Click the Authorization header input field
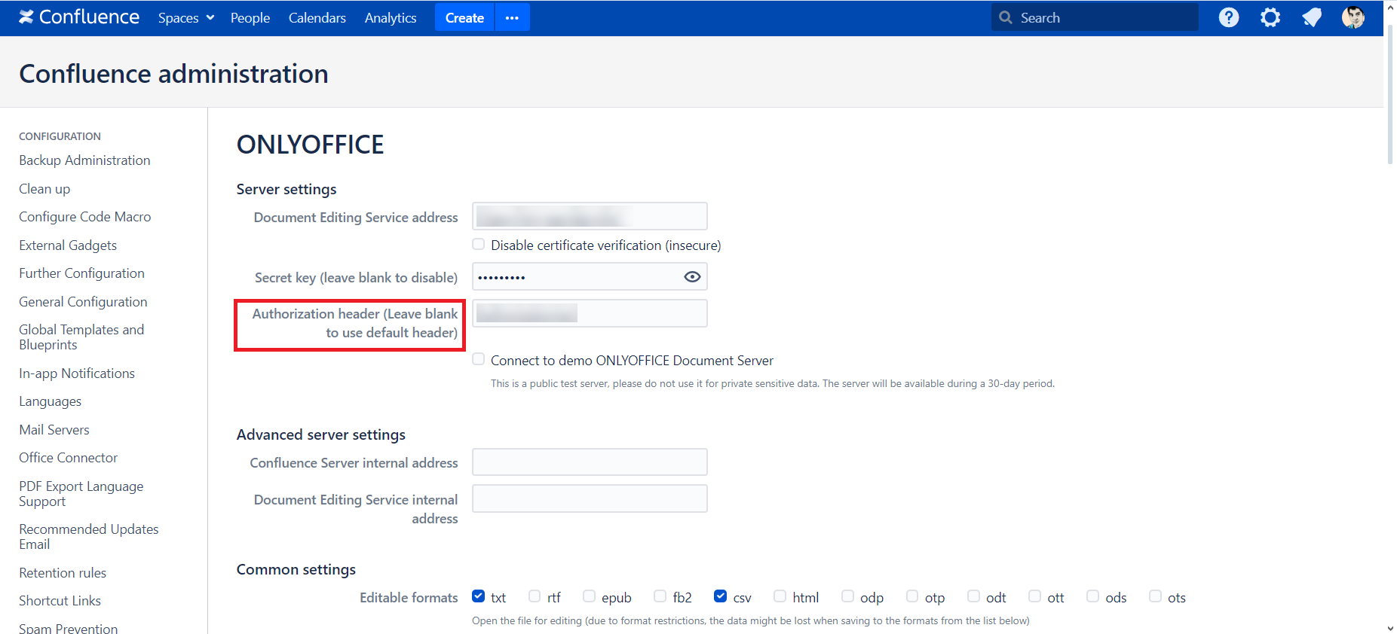Screen dimensions: 1397x634 (590, 313)
